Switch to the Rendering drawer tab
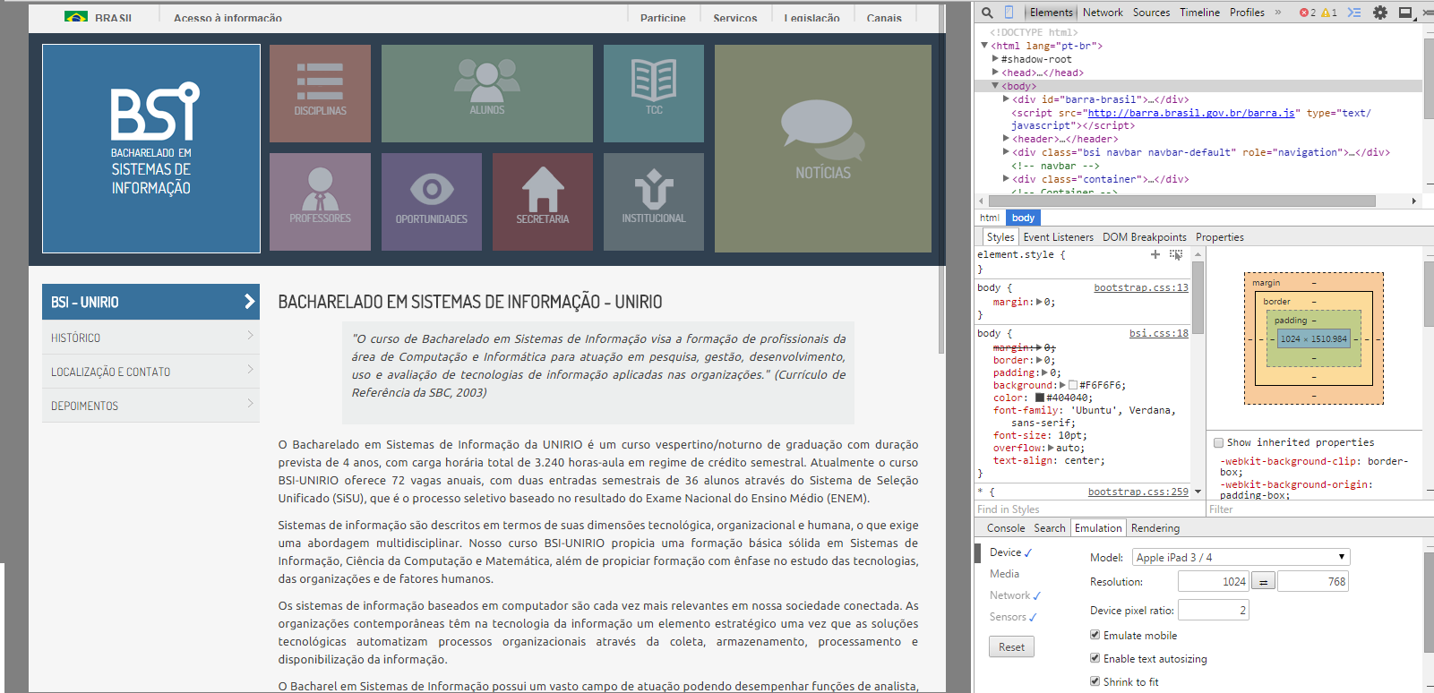 pyautogui.click(x=1155, y=528)
